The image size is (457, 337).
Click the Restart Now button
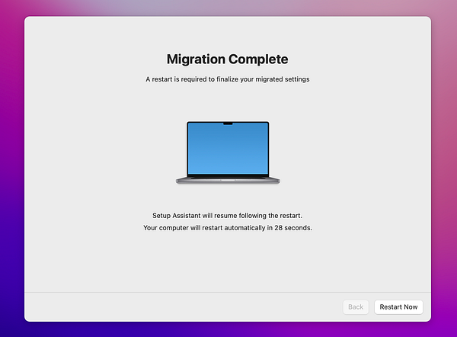pos(398,307)
